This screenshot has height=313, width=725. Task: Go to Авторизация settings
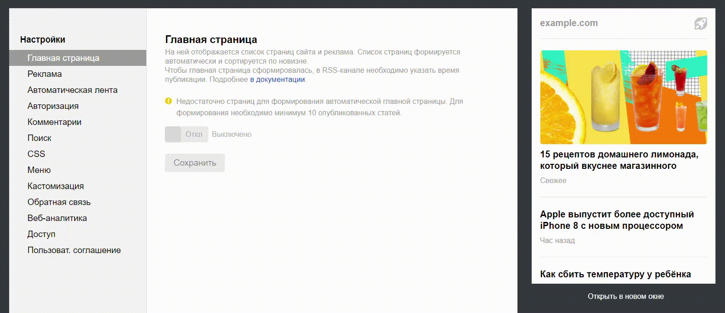tap(53, 106)
